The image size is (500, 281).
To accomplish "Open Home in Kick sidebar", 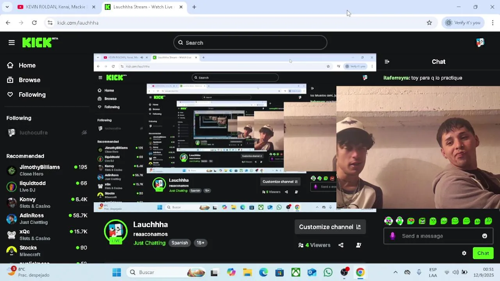I will click(x=27, y=65).
